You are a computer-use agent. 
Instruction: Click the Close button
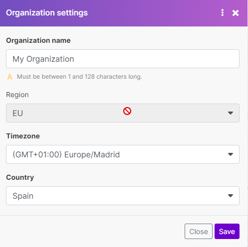[199, 232]
